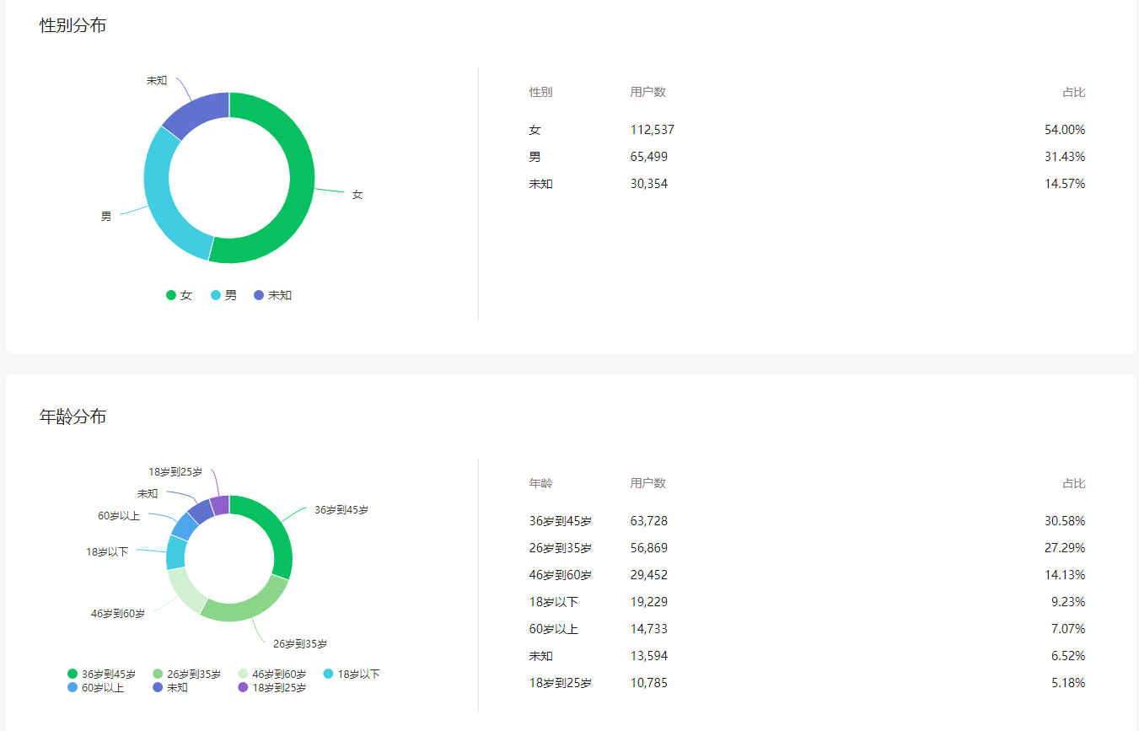The height and width of the screenshot is (731, 1139).
Task: Click the 7.07% percentage value
Action: (1068, 629)
